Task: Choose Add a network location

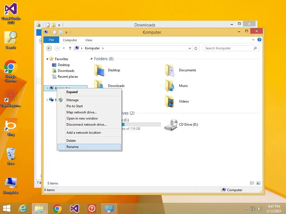Action: (89, 133)
